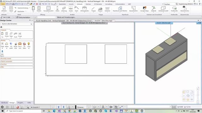Select the Gelände (terrain) tool

pos(154,9)
